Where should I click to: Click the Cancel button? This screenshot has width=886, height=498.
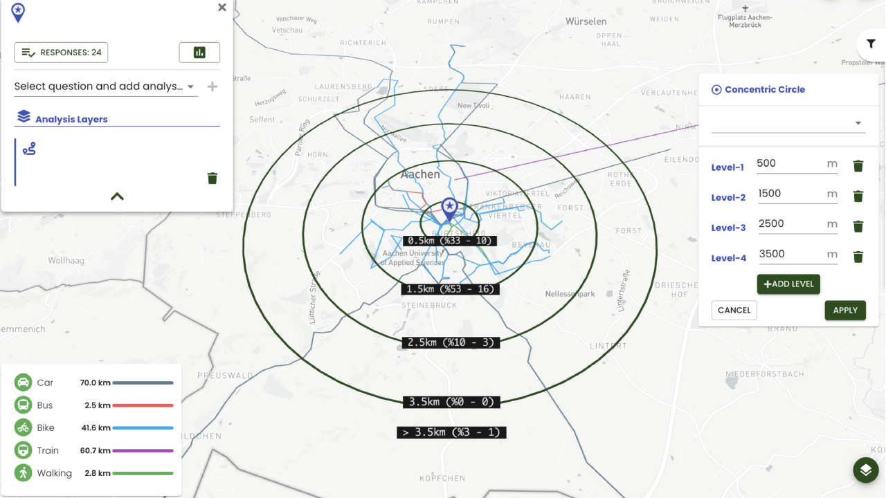(x=734, y=310)
